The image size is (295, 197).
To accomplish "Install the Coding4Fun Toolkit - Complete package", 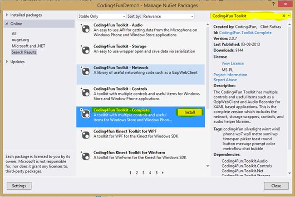I will [x=189, y=112].
